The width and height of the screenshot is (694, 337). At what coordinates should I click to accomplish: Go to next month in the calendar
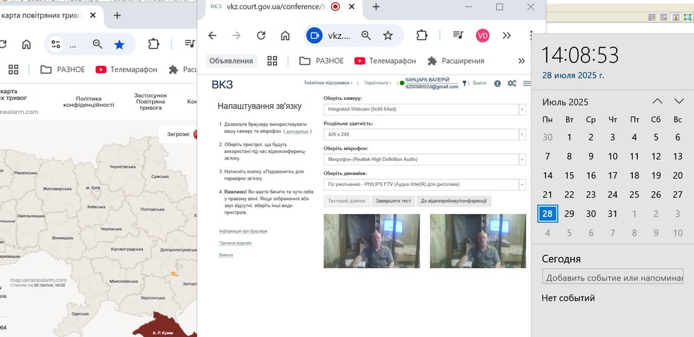[679, 101]
